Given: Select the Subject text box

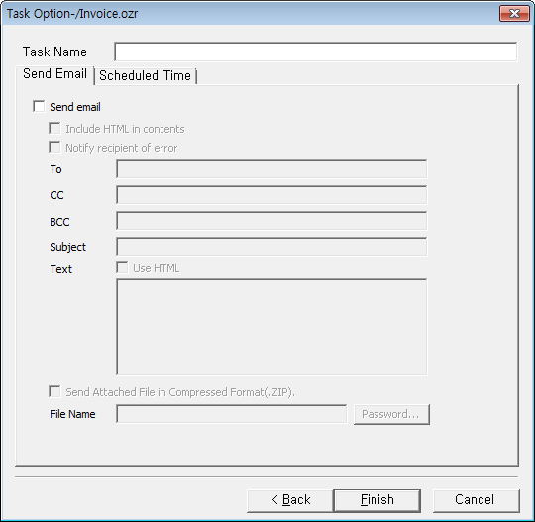Looking at the screenshot, I should click(271, 247).
